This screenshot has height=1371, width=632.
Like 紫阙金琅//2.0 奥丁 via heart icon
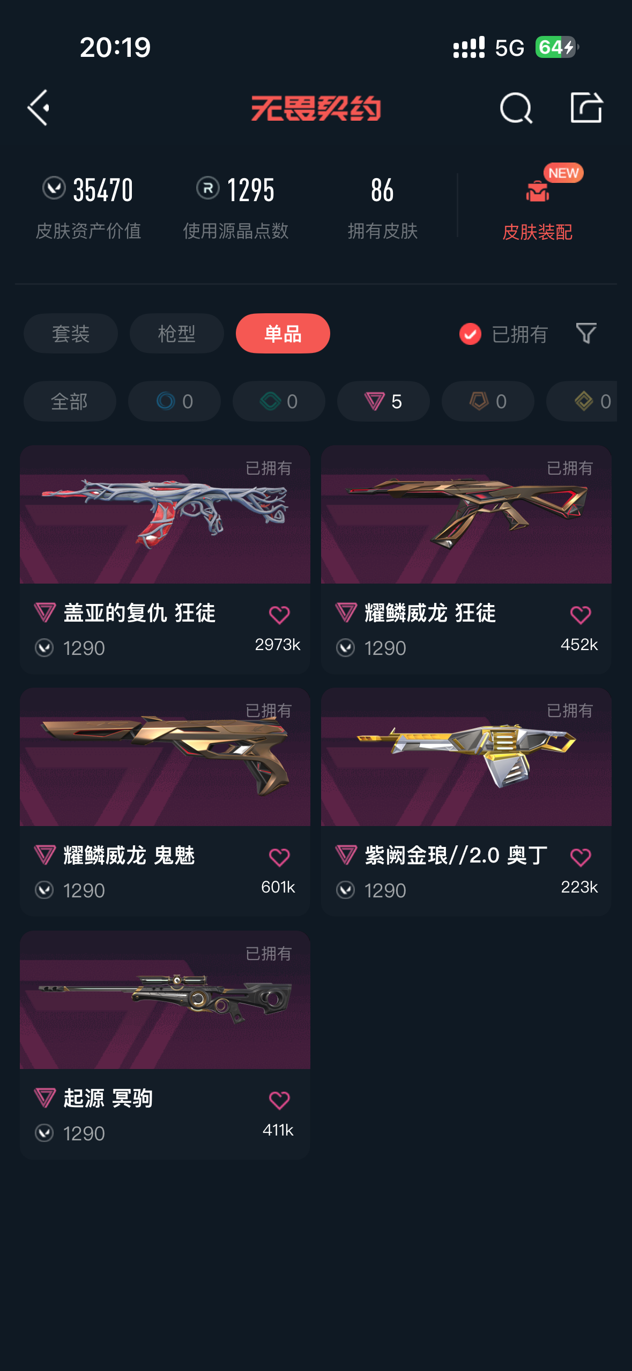pos(581,857)
